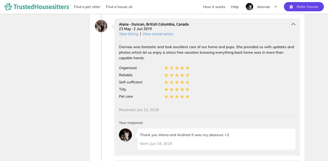The height and width of the screenshot is (161, 328).
Task: Click the Thank you response message box
Action: point(216,139)
